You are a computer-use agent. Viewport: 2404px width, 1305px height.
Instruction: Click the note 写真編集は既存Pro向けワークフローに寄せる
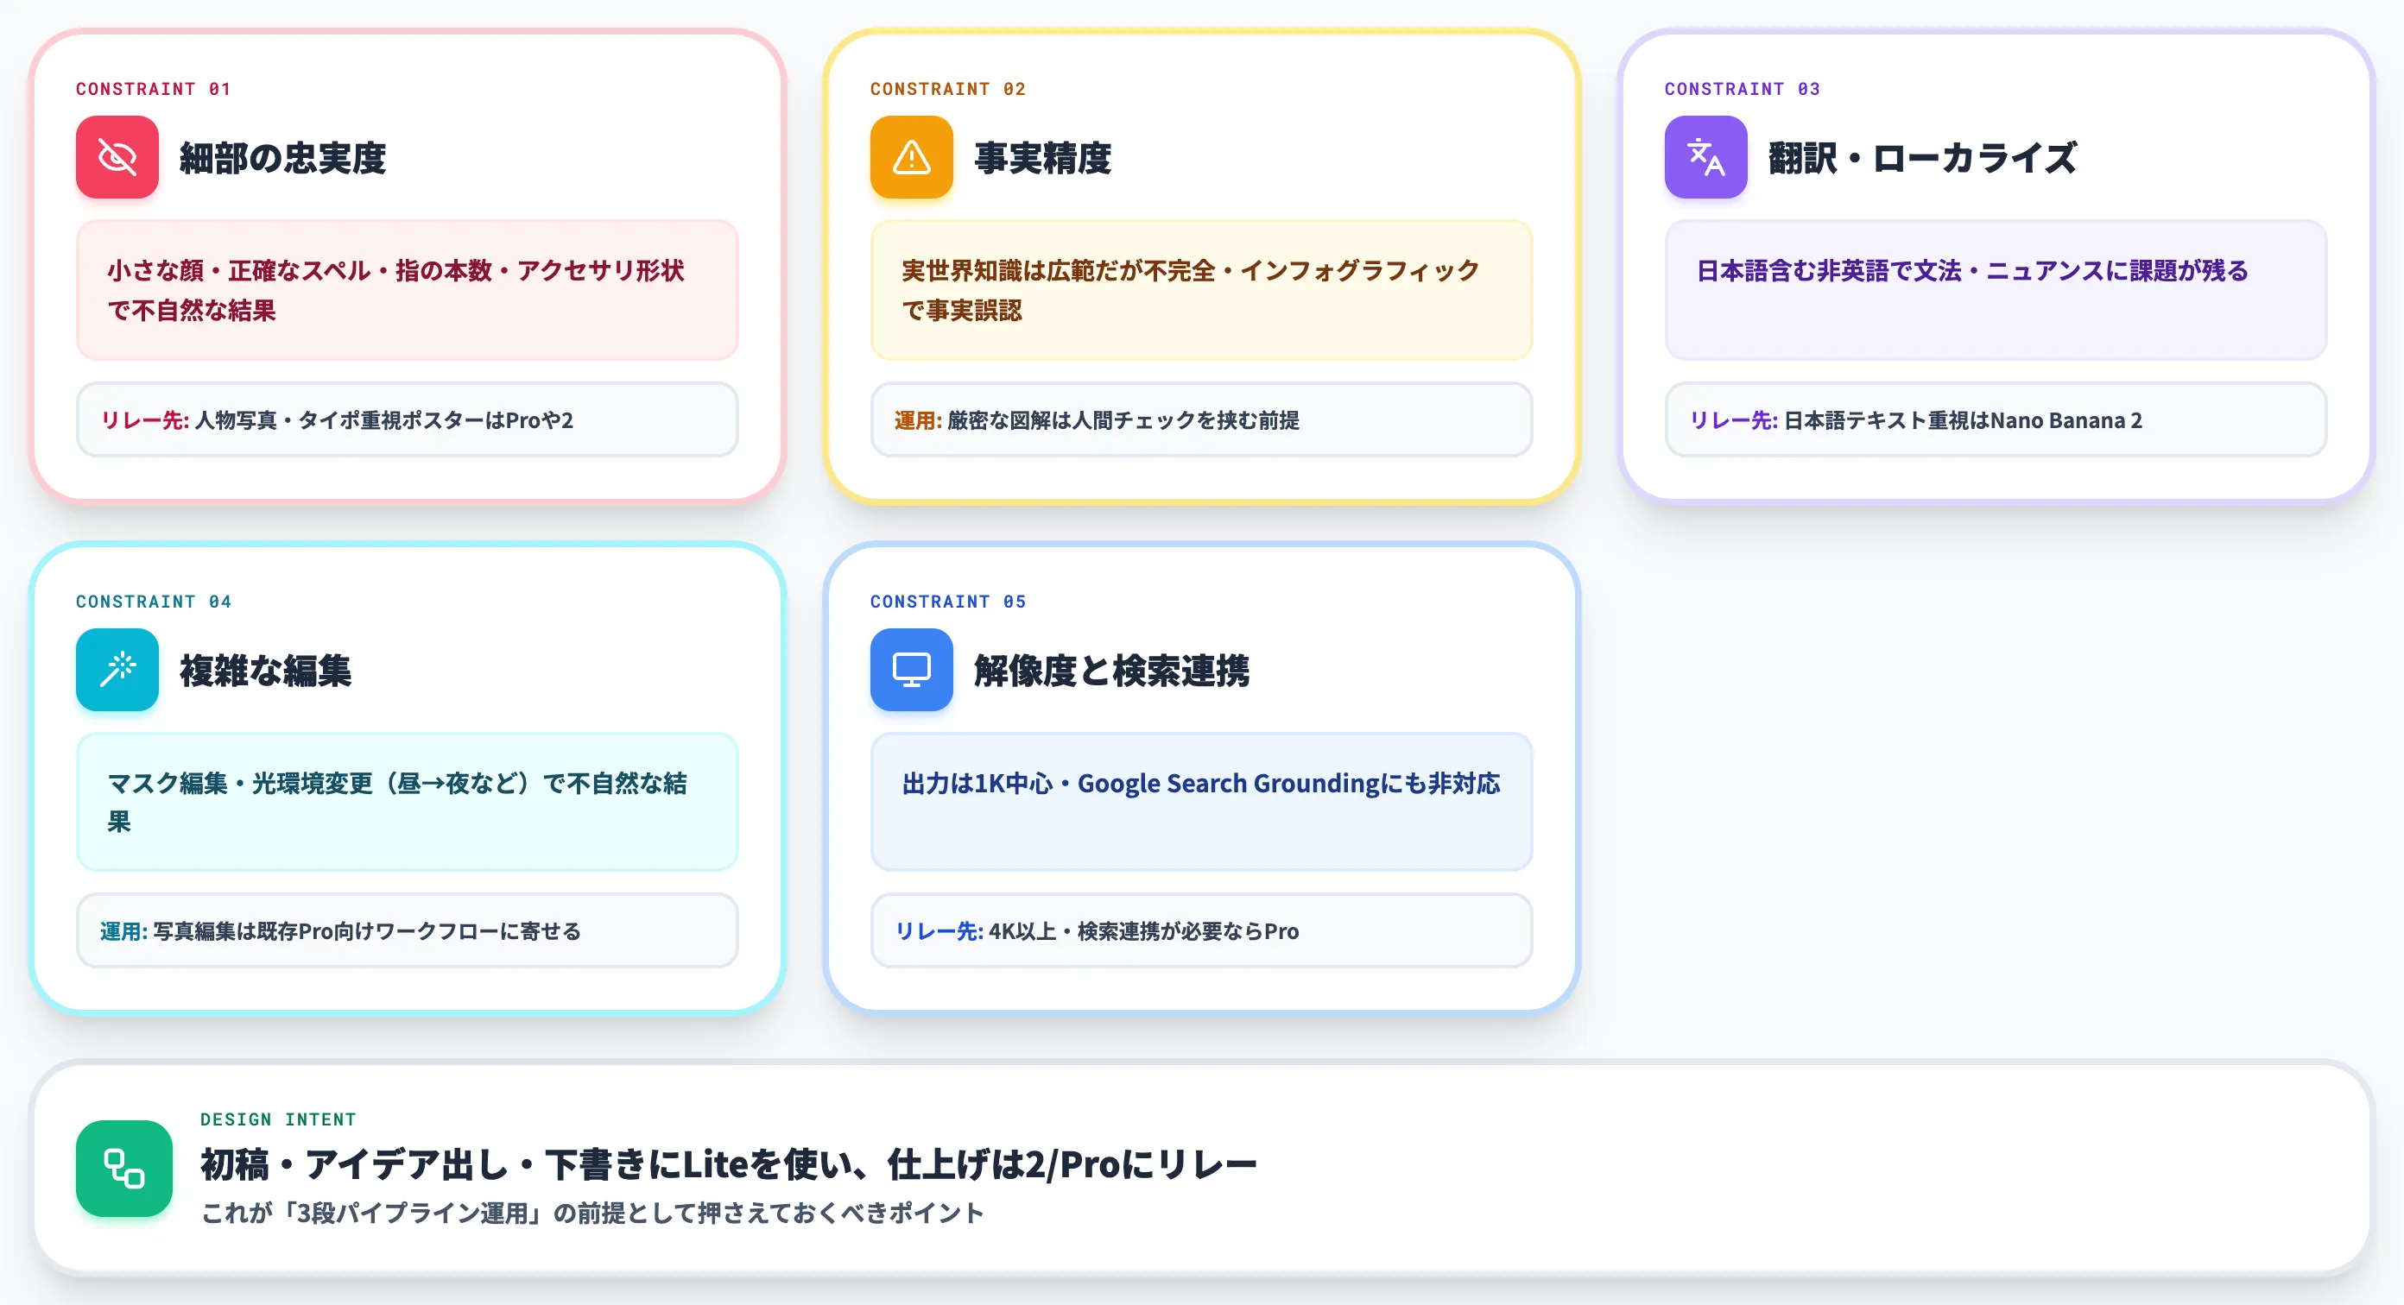407,931
